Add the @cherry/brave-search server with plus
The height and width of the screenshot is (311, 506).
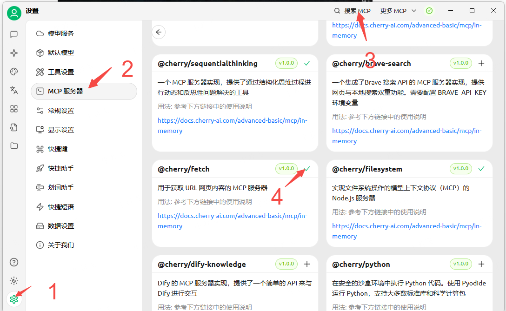[481, 63]
